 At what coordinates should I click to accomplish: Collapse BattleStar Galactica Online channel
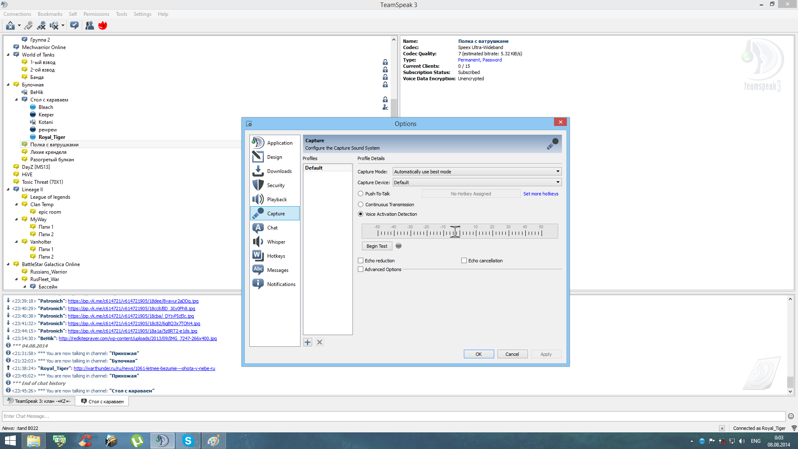[8, 264]
